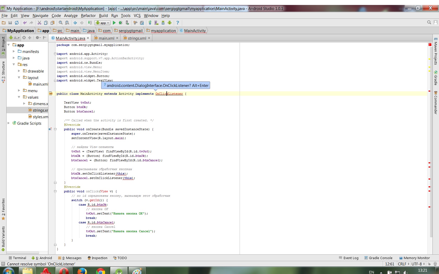
Task: Open the Messages tool window
Action: [x=70, y=258]
